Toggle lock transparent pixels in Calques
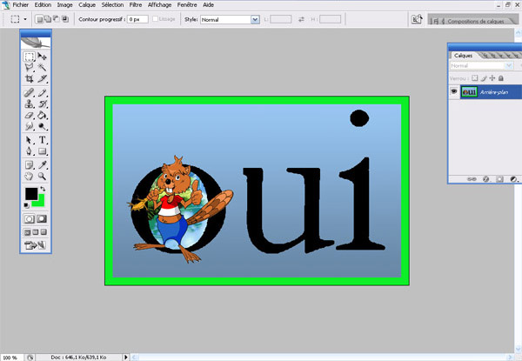 (475, 78)
